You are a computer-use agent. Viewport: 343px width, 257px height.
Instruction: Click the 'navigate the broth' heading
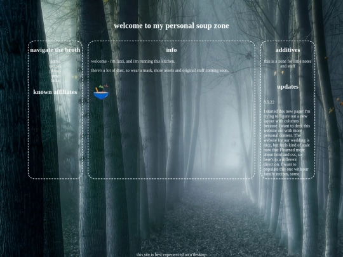click(x=55, y=50)
